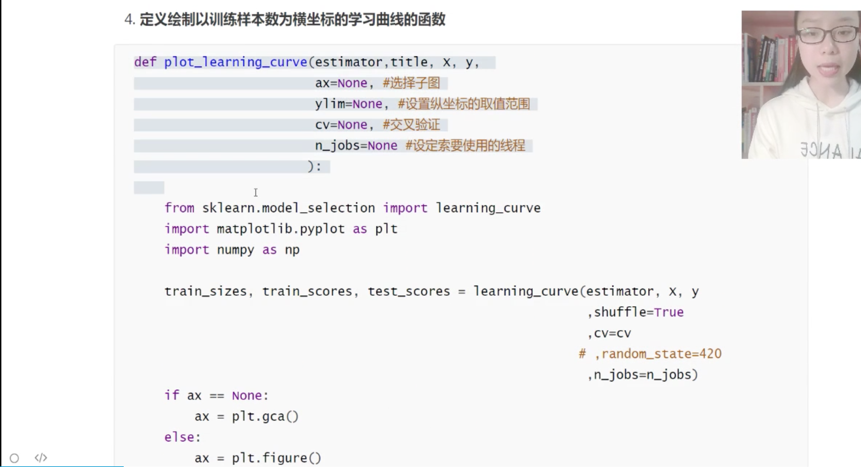The width and height of the screenshot is (861, 467).
Task: Click the cv=None parameter in definition
Action: click(341, 125)
